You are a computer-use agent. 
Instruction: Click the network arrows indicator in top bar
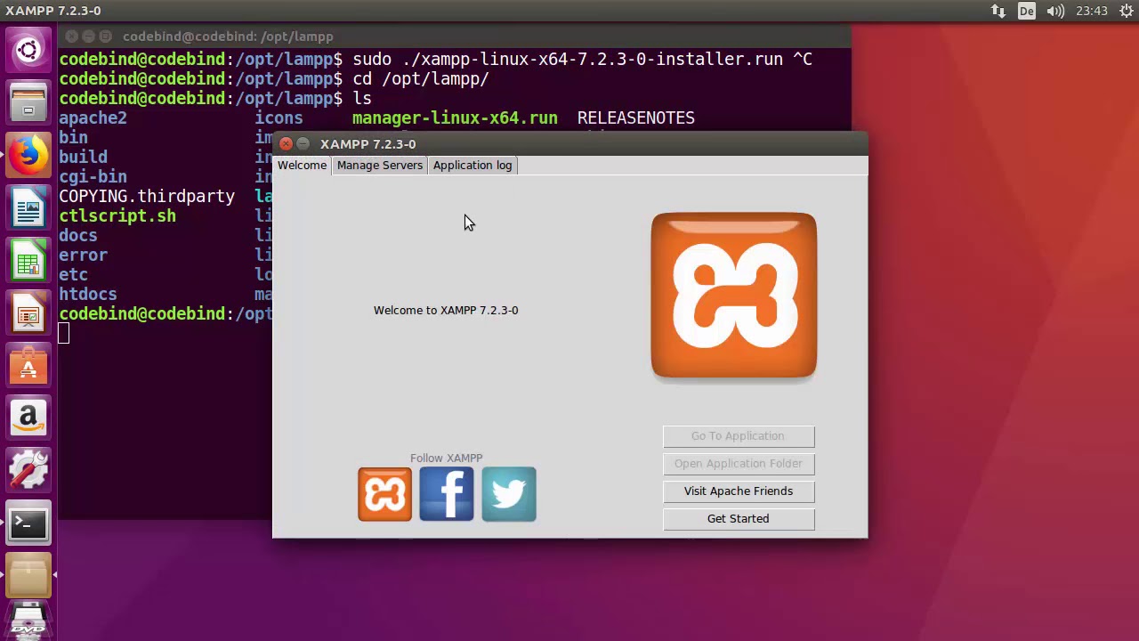[x=998, y=10]
